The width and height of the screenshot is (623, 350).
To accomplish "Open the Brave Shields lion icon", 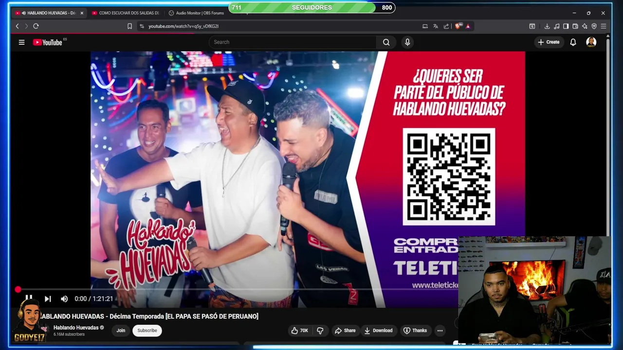I will [458, 26].
